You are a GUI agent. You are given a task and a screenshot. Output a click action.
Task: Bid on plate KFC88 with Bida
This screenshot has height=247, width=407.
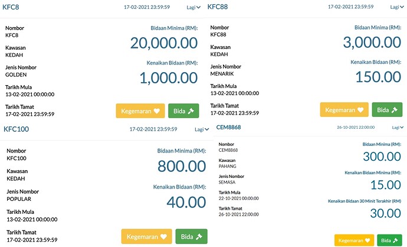click(x=387, y=110)
